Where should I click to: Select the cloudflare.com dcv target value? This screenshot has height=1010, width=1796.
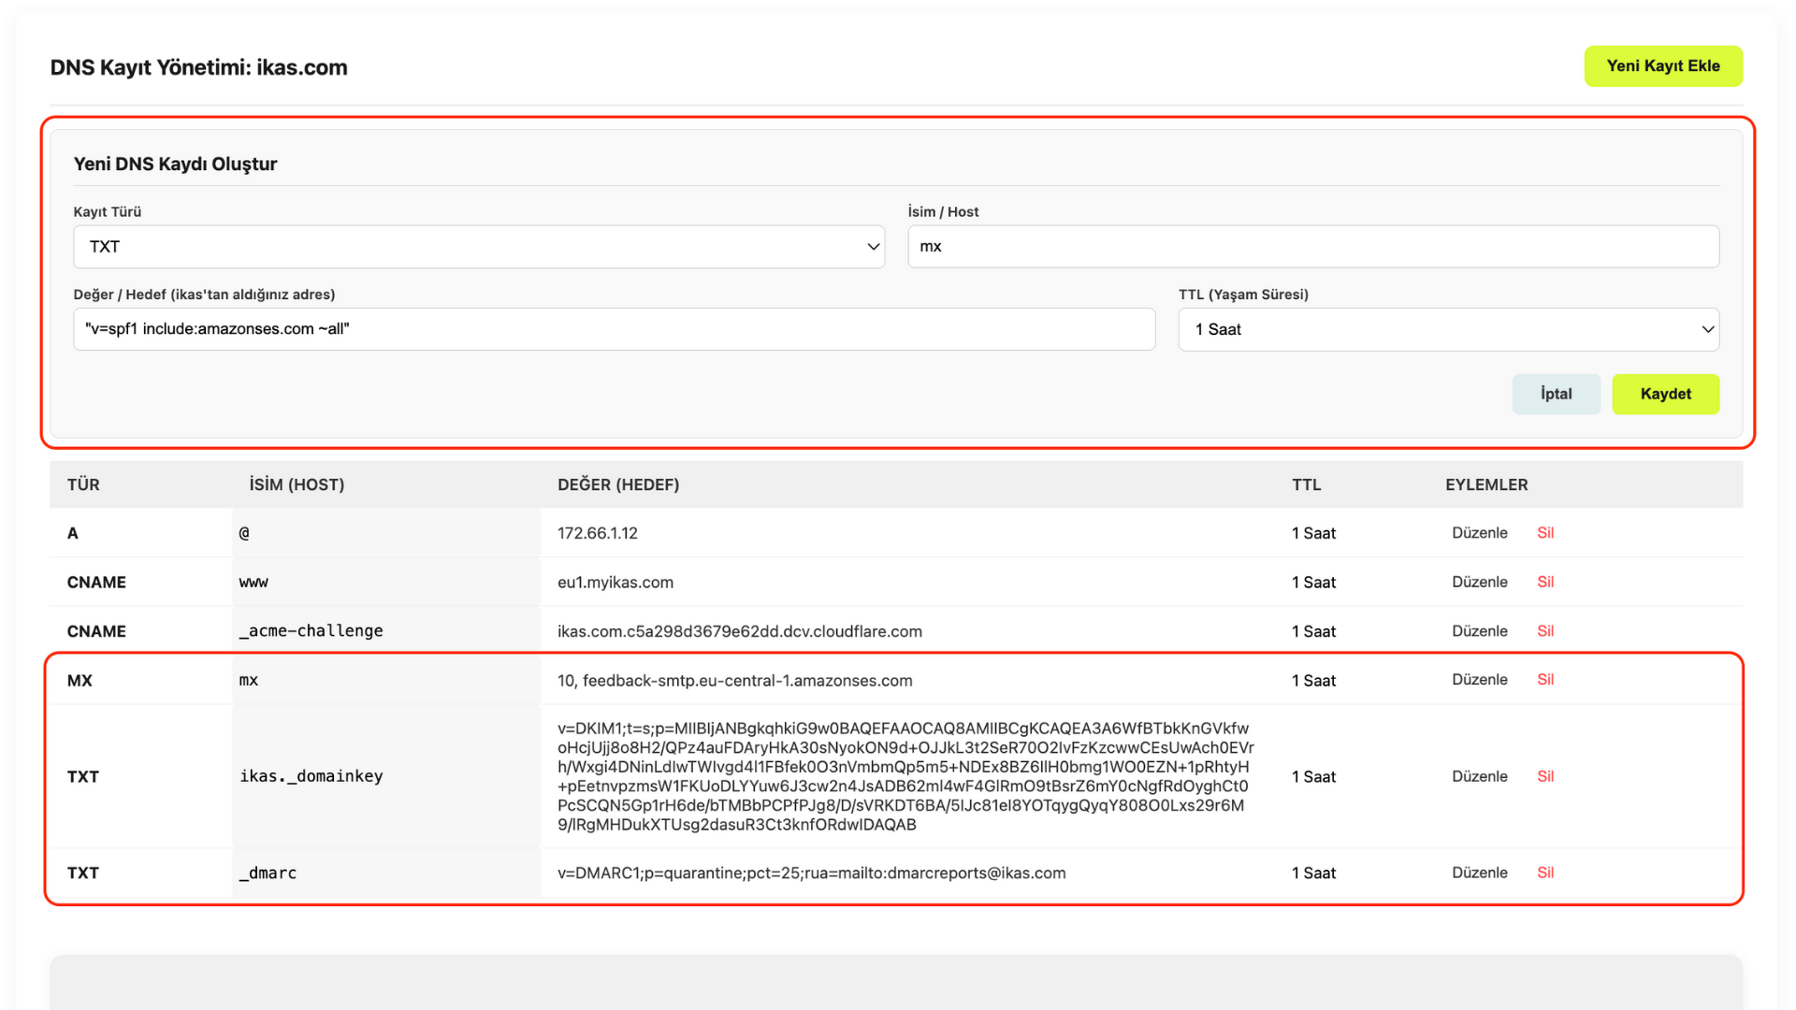coord(740,631)
